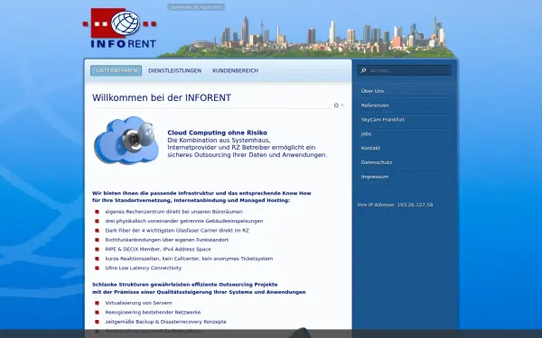This screenshot has height=338, width=542.
Task: Click bullet text eigenes Rechenzentrum direkt bei unseren Büroräumen
Action: pos(173,212)
